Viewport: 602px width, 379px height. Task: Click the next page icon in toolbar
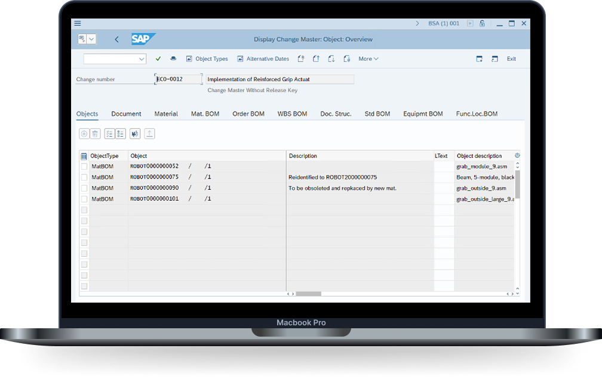tap(331, 58)
